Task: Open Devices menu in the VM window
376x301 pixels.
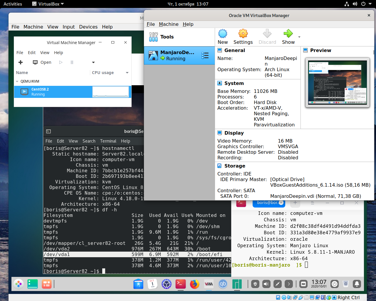Action: (88, 27)
